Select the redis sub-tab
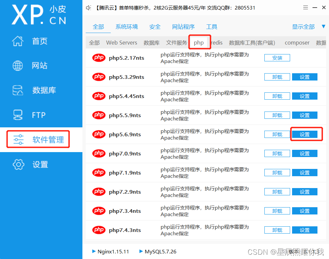Screen dimensions: 329x259 coord(216,43)
